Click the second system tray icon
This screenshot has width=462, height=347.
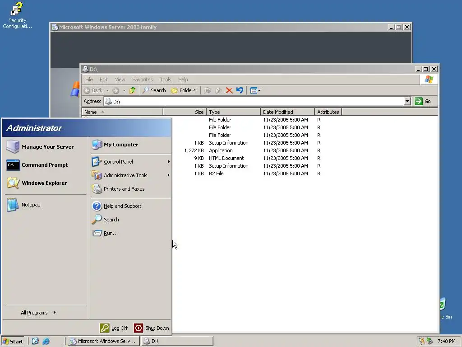point(430,341)
